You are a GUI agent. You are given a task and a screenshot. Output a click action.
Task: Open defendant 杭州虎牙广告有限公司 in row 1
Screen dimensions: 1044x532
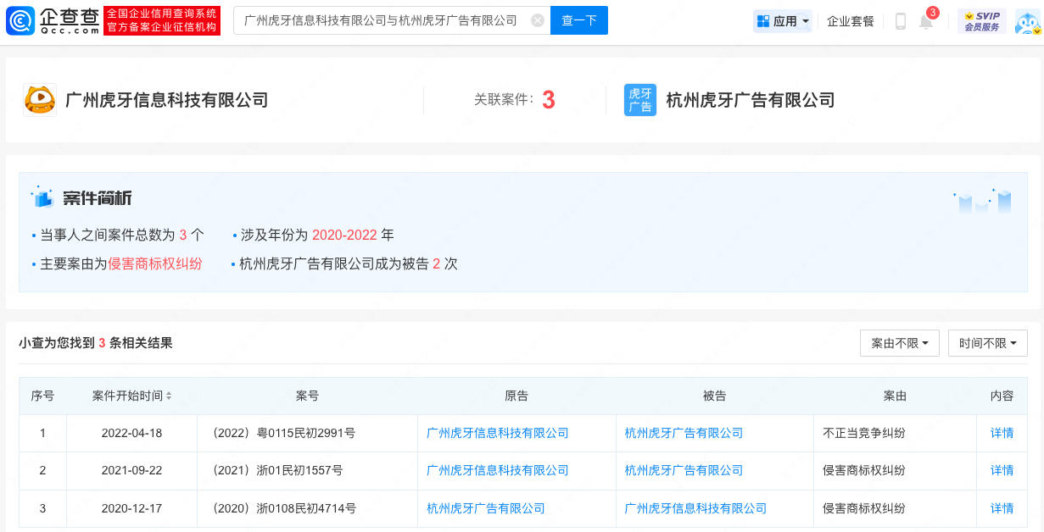coord(684,433)
